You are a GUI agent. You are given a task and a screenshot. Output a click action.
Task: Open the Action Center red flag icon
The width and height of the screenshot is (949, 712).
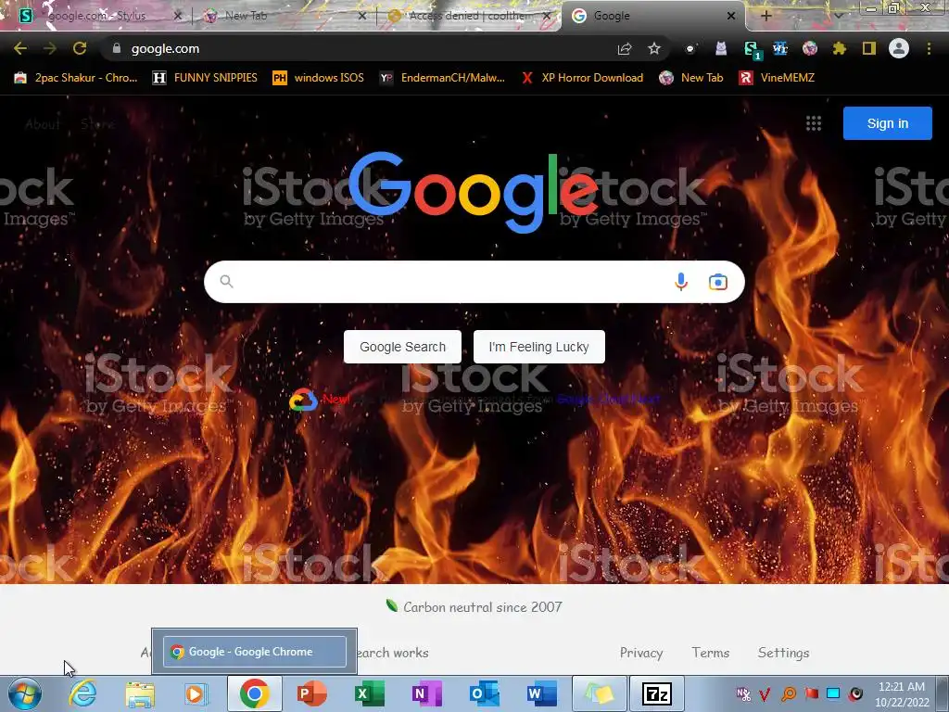coord(811,693)
